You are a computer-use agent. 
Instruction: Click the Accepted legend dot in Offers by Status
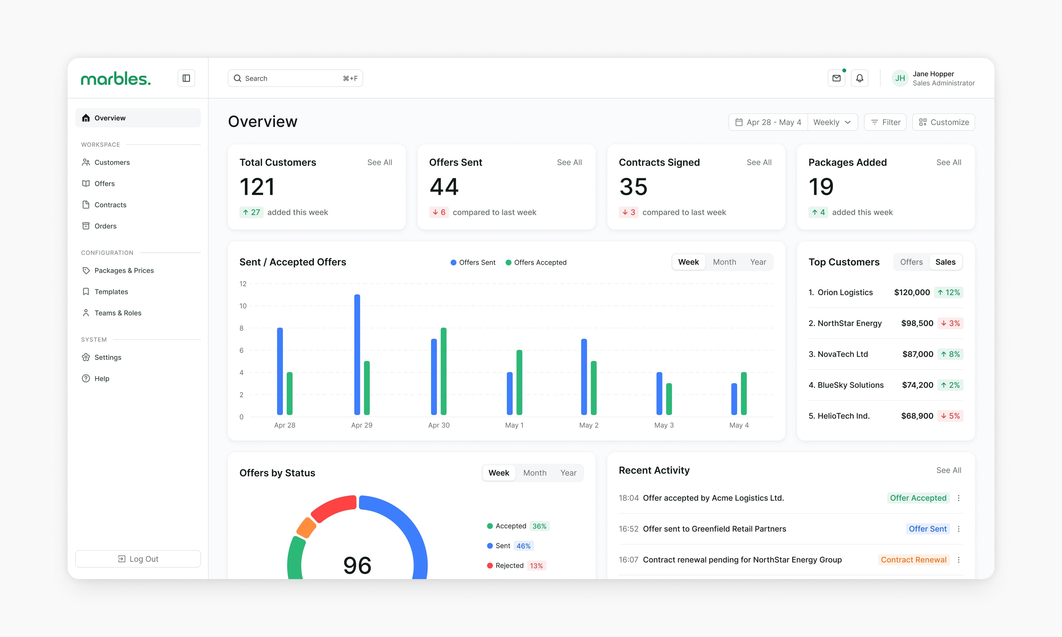pyautogui.click(x=490, y=526)
